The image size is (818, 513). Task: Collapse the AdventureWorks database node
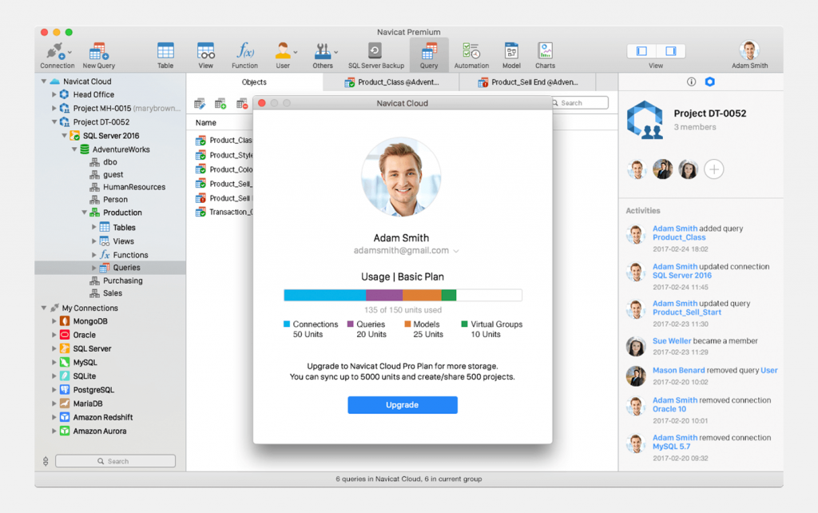tap(74, 149)
